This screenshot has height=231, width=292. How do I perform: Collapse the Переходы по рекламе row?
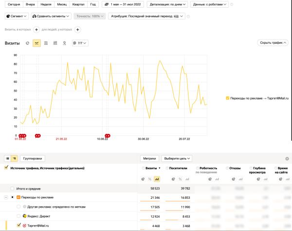(x=5, y=197)
